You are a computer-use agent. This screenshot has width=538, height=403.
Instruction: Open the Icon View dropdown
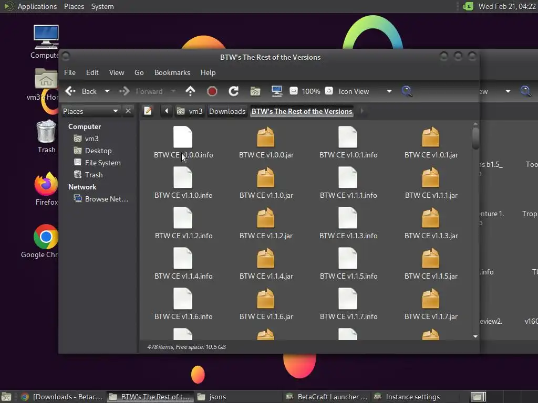pos(365,91)
